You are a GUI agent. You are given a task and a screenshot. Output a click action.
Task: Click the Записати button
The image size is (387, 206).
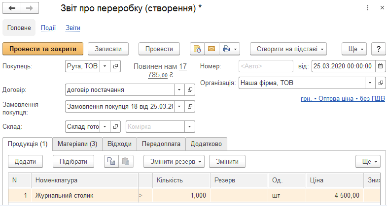tap(108, 49)
